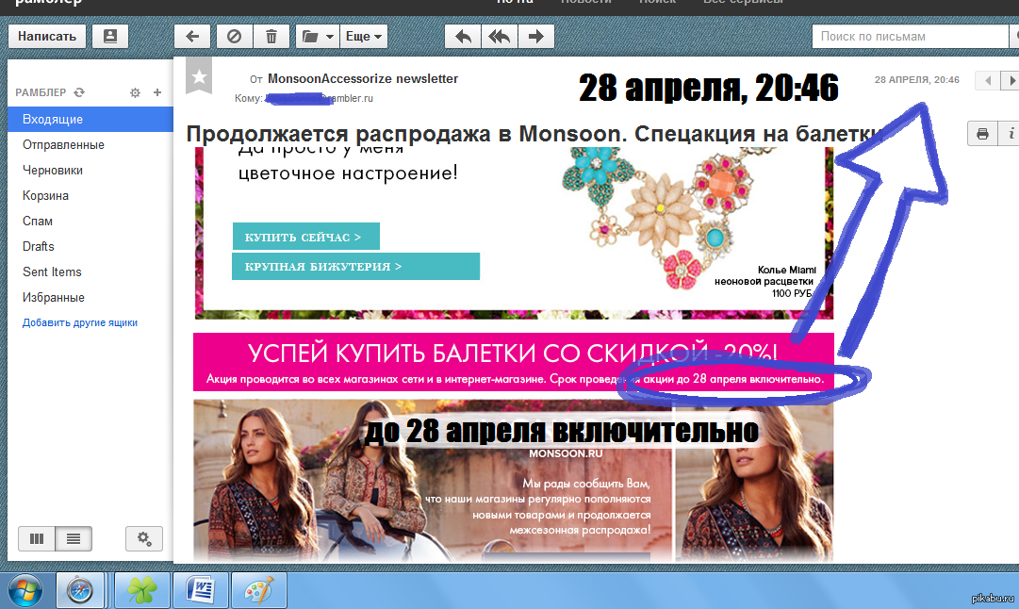Select the Спам folder
1019x609 pixels.
[38, 222]
